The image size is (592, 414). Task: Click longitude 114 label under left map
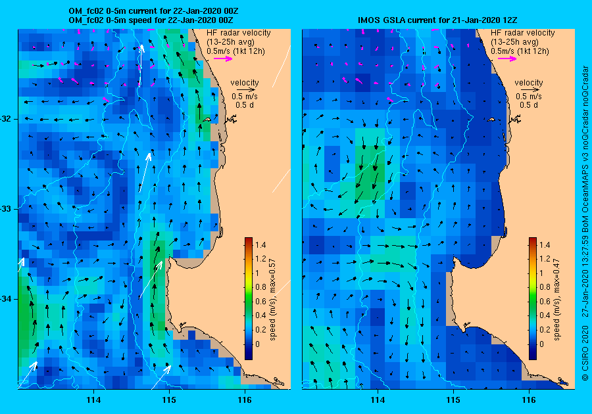coord(93,400)
